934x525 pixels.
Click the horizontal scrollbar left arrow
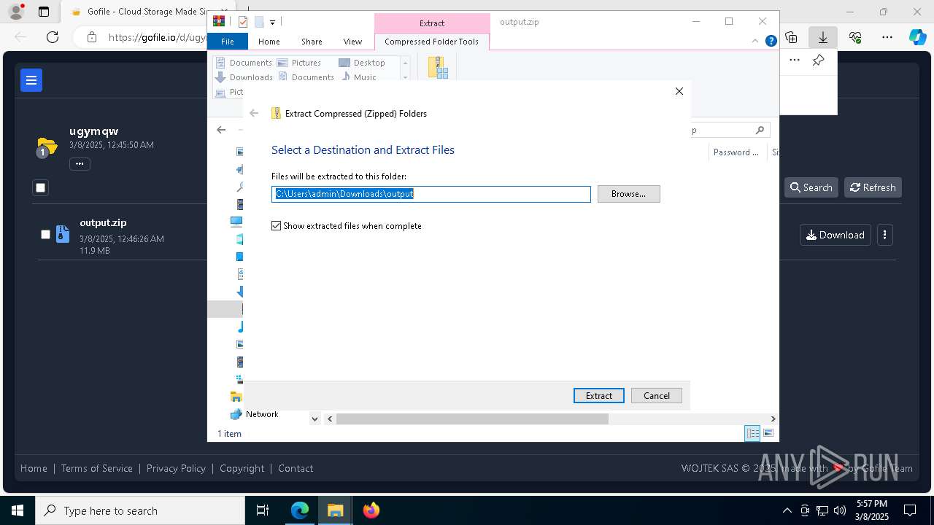330,419
